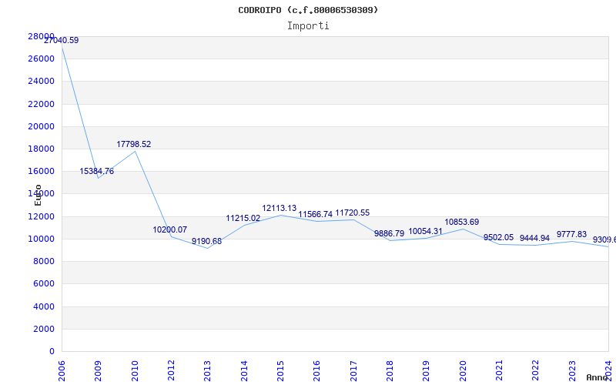Image resolution: width=616 pixels, height=385 pixels.
Task: Click the Euro y-axis title
Action: click(x=38, y=195)
